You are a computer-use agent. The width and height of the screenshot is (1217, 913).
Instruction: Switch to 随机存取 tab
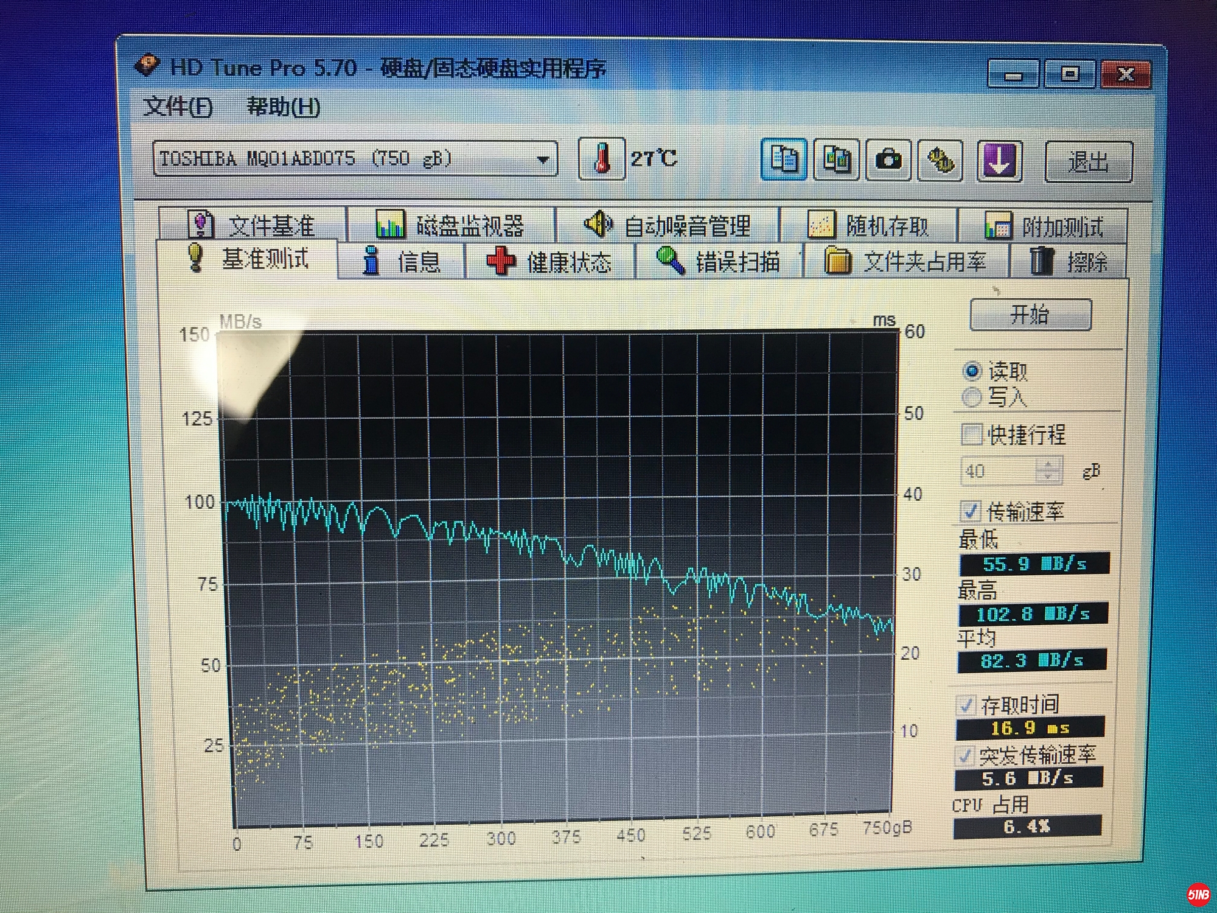tap(868, 226)
